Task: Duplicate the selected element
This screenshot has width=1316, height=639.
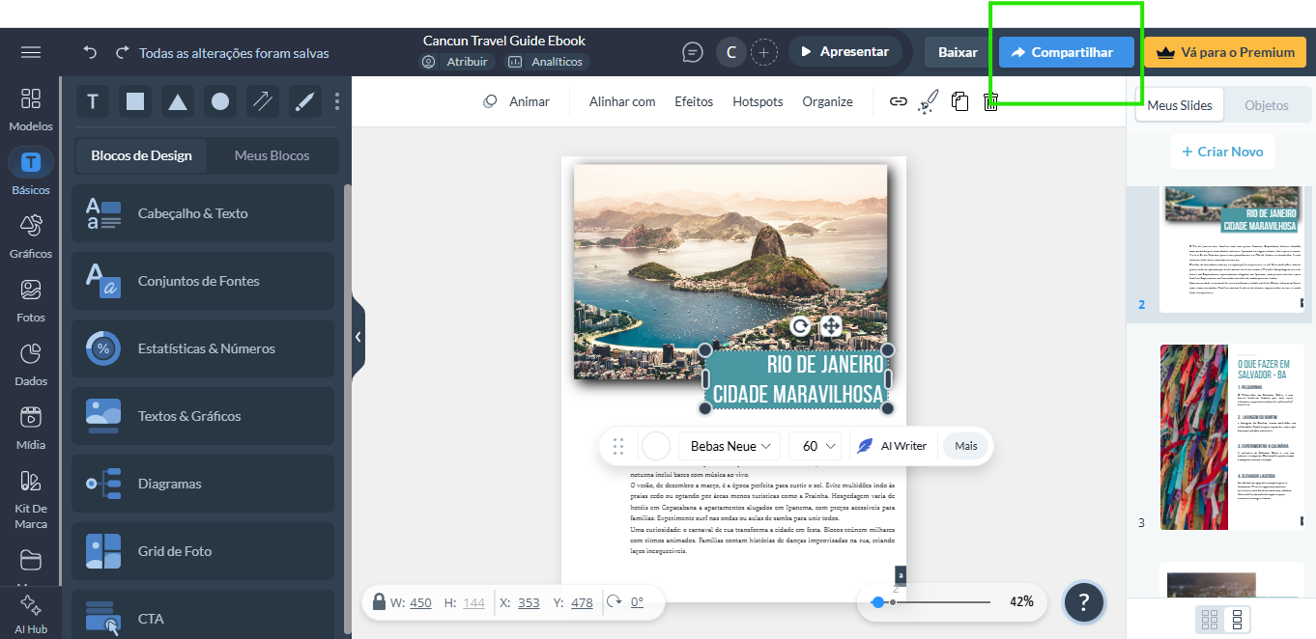Action: pyautogui.click(x=959, y=101)
